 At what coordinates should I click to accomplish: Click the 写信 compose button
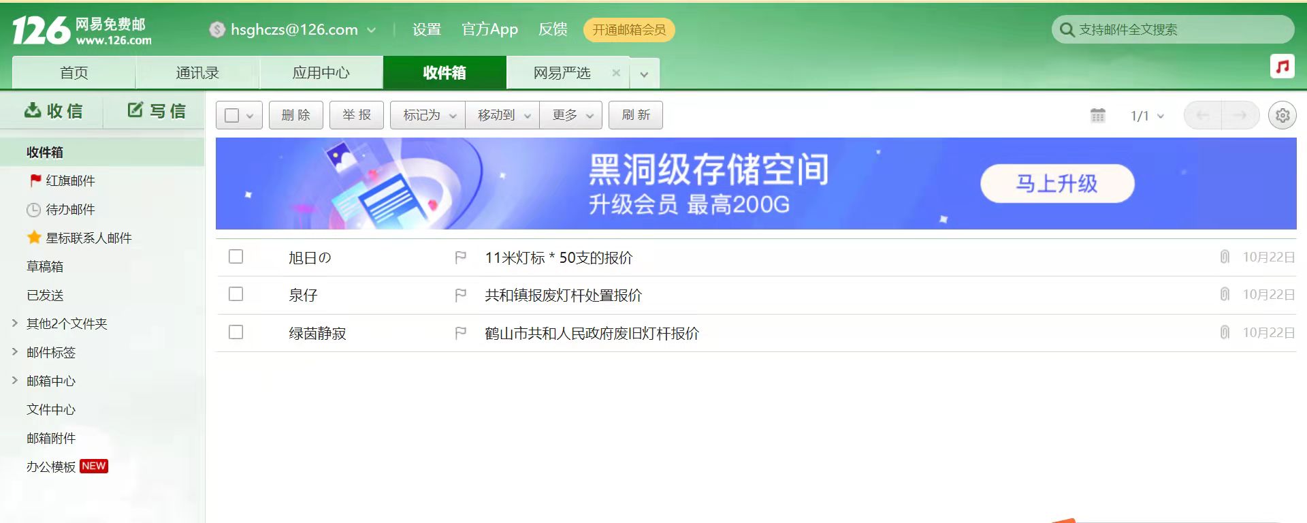coord(157,111)
